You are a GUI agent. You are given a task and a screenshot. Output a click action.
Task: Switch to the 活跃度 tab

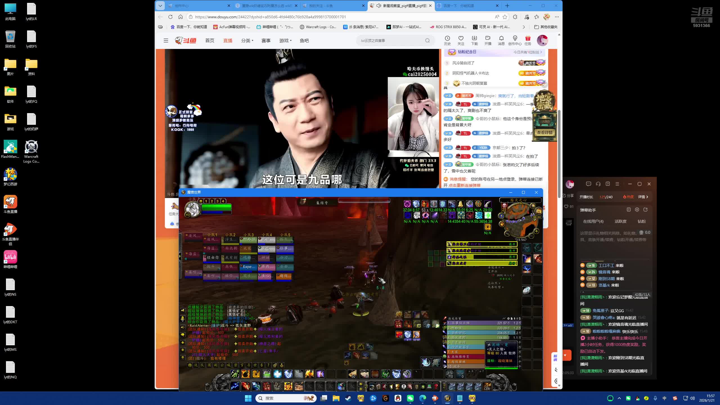[620, 221]
